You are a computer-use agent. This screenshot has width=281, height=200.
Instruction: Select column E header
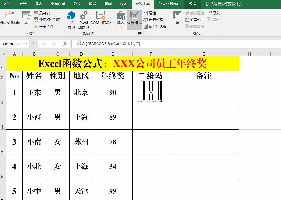point(113,54)
